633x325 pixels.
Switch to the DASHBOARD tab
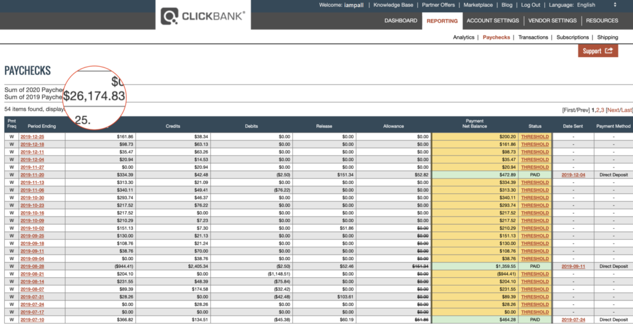pyautogui.click(x=400, y=21)
